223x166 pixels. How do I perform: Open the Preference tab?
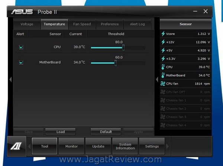pos(110,24)
